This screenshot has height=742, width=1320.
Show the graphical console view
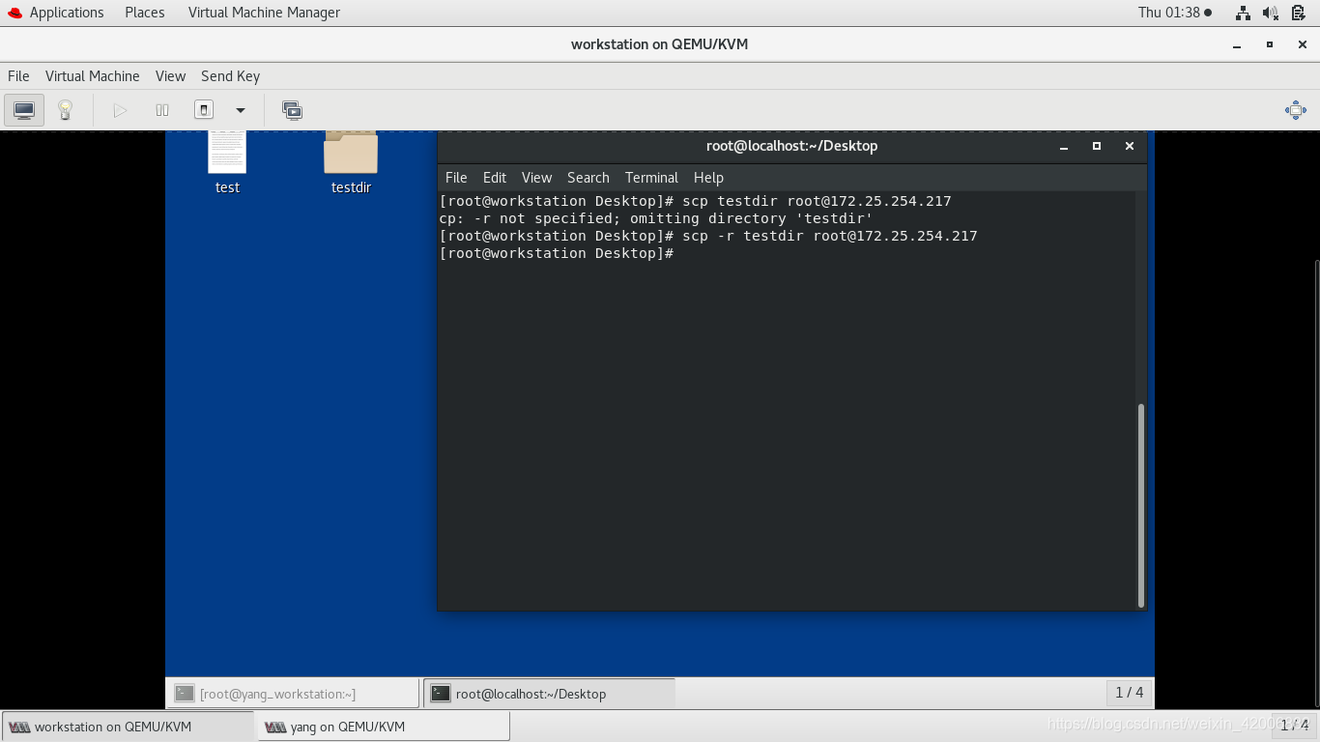(24, 110)
